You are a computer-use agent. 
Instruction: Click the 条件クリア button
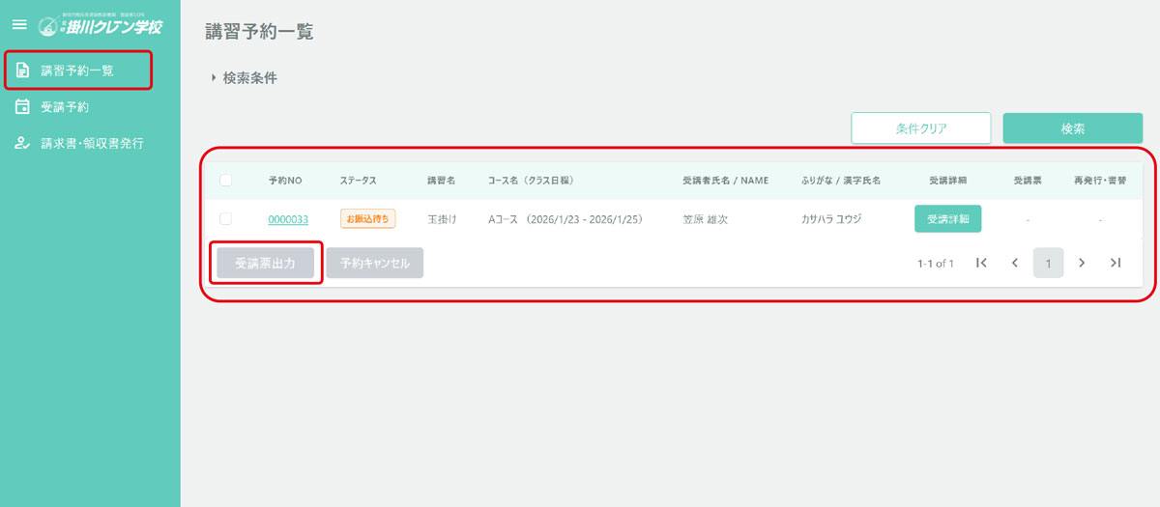coord(921,128)
